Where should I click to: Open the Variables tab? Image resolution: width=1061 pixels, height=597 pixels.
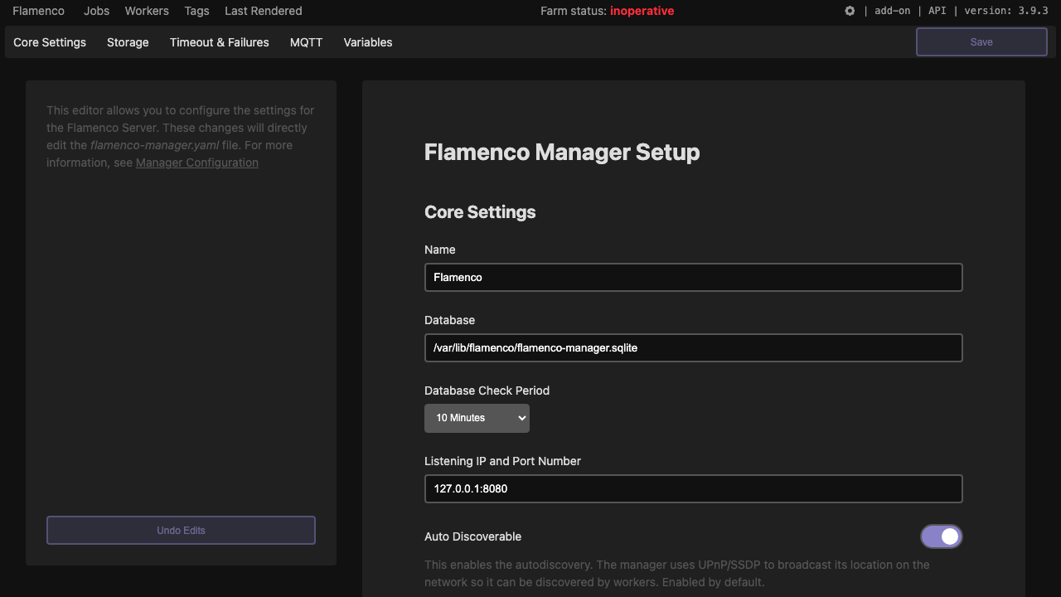(368, 42)
